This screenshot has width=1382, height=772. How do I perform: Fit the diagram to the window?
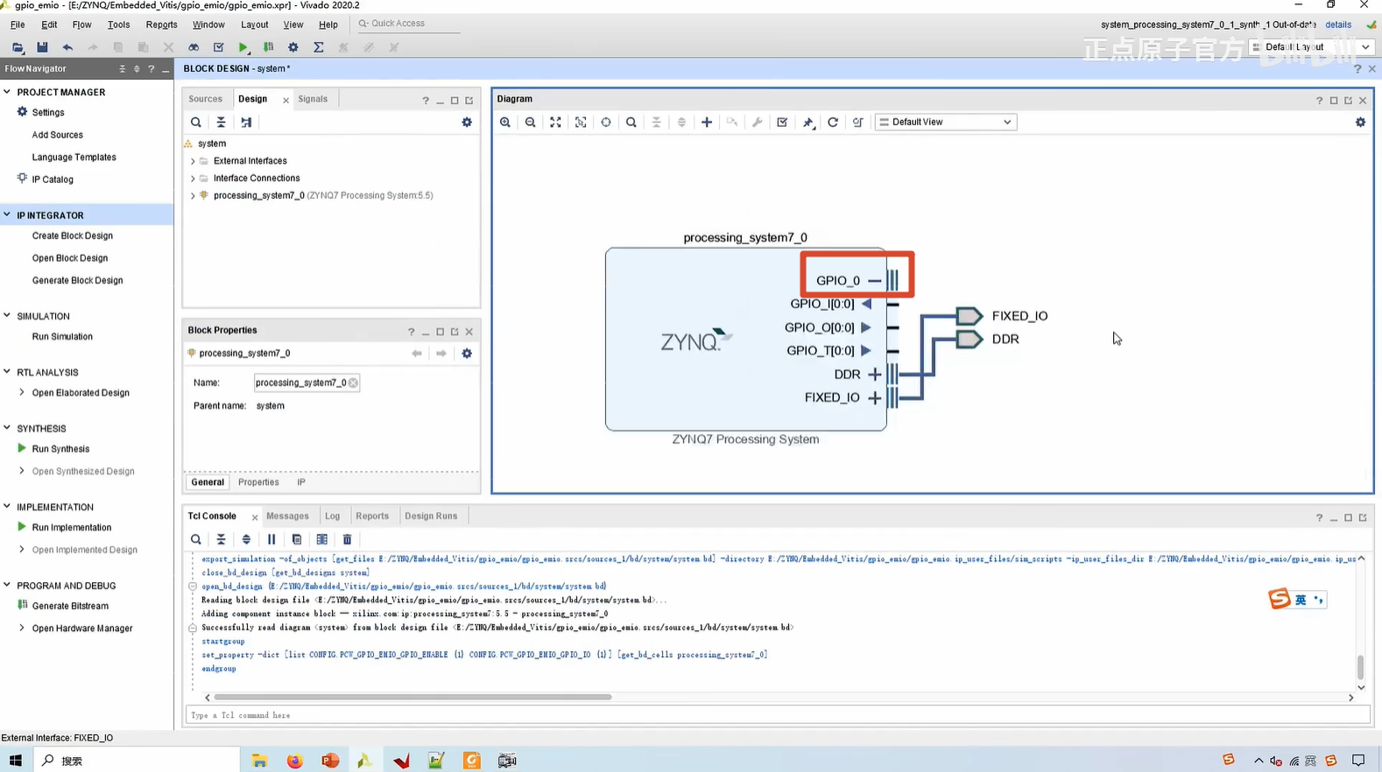tap(555, 123)
